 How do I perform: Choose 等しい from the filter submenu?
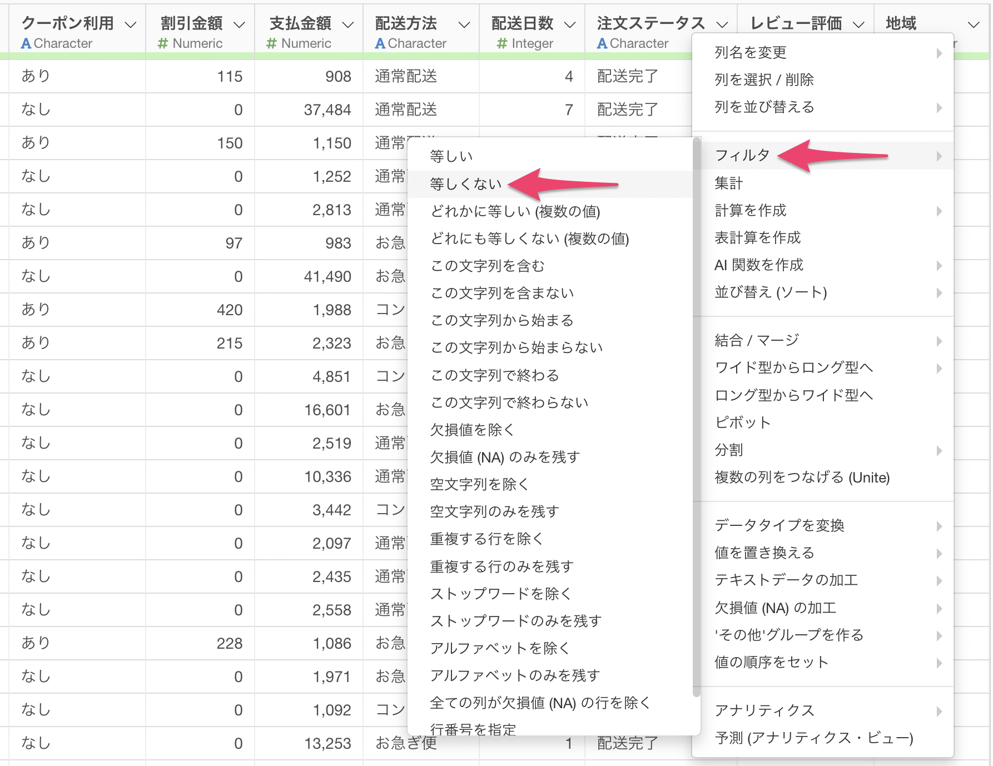[451, 156]
